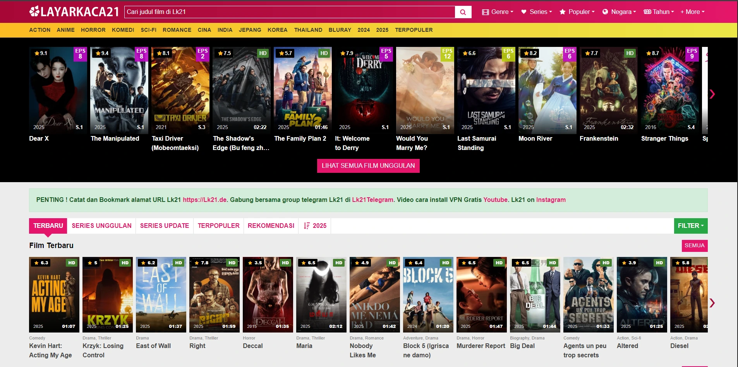Expand the Genre dropdown menu
The height and width of the screenshot is (367, 738).
(x=497, y=12)
